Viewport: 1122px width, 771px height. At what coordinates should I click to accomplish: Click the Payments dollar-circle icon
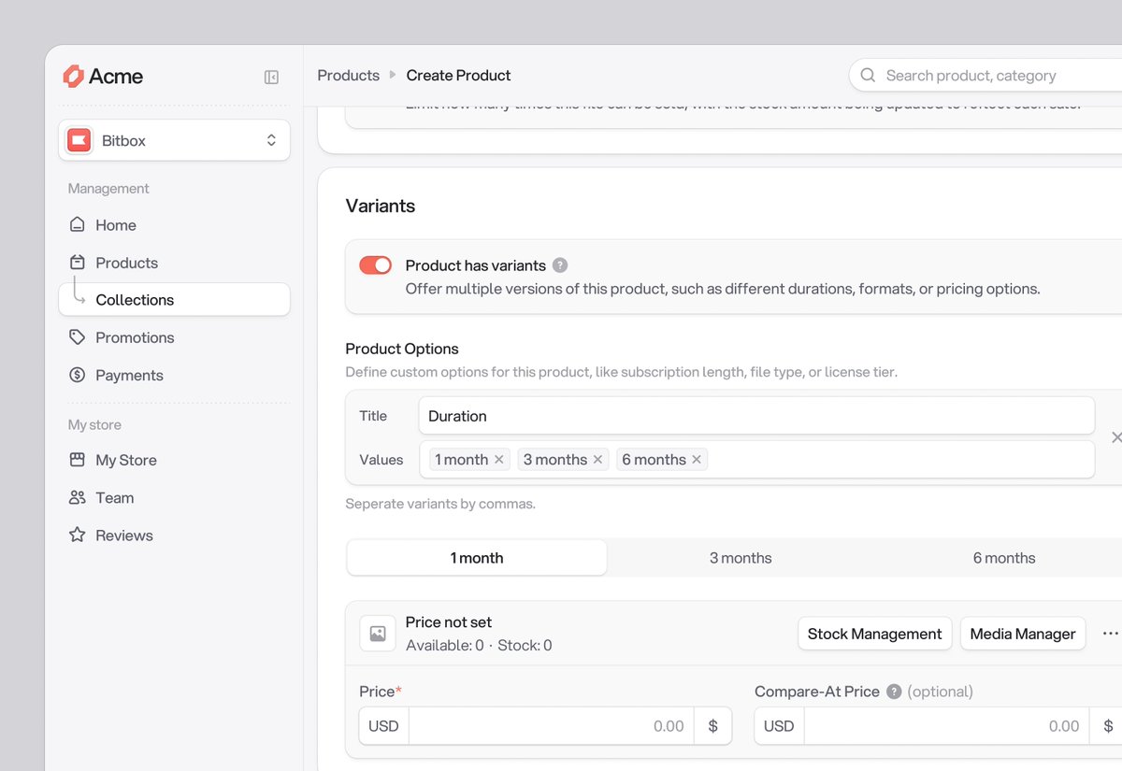point(78,375)
